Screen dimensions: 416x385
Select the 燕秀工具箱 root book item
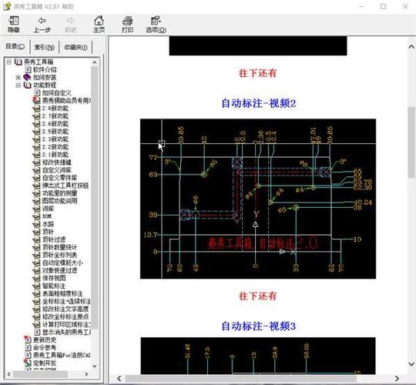click(x=39, y=62)
